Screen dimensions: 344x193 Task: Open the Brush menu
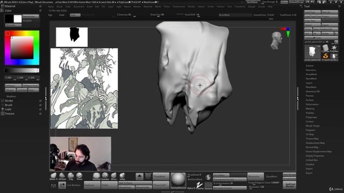[60, 6]
